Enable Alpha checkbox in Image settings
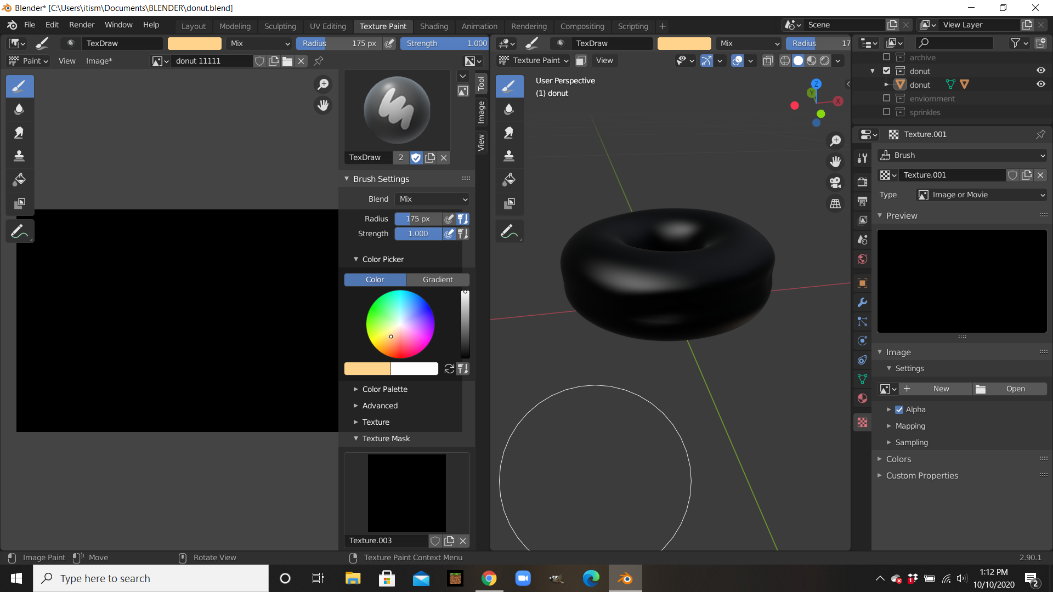 [x=899, y=409]
